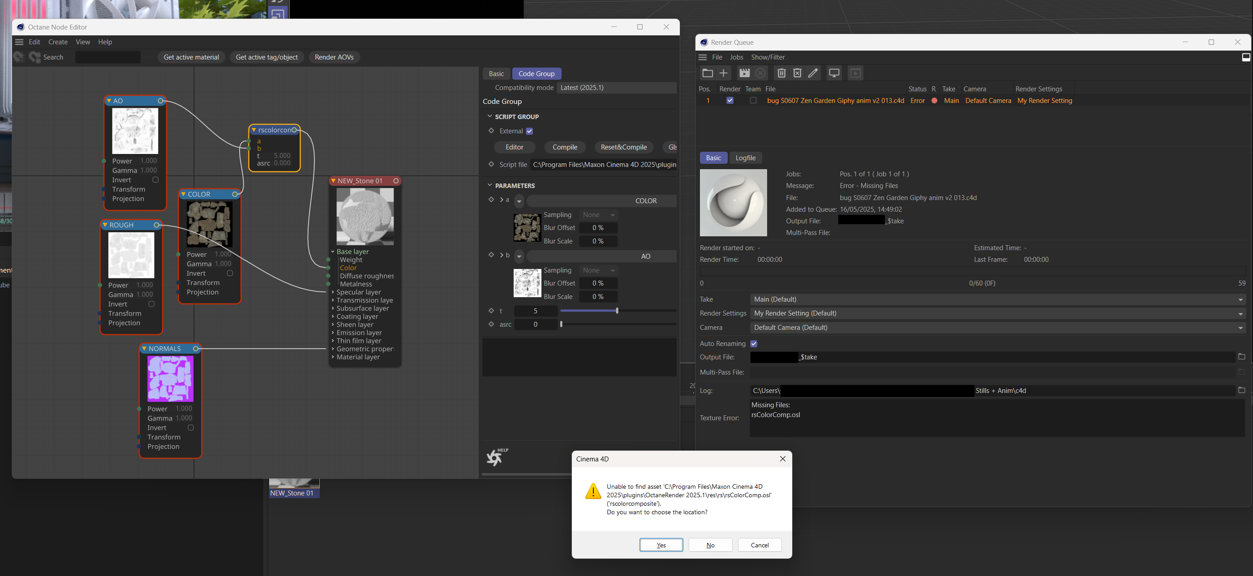Open Picture Viewer monitor icon
The width and height of the screenshot is (1253, 576).
coord(834,73)
